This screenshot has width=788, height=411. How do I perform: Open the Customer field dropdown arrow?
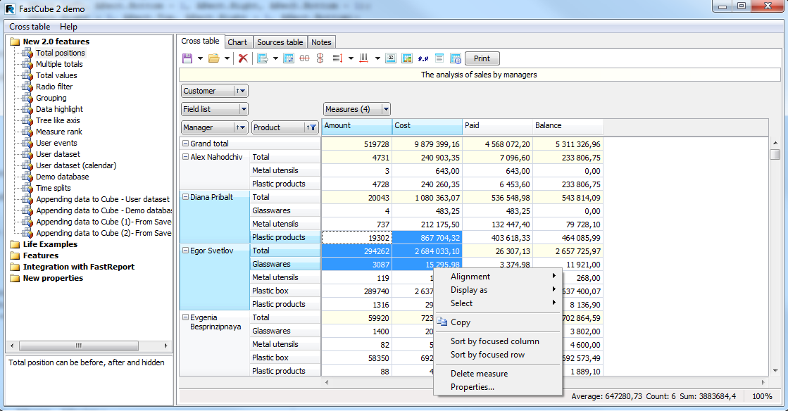point(244,91)
